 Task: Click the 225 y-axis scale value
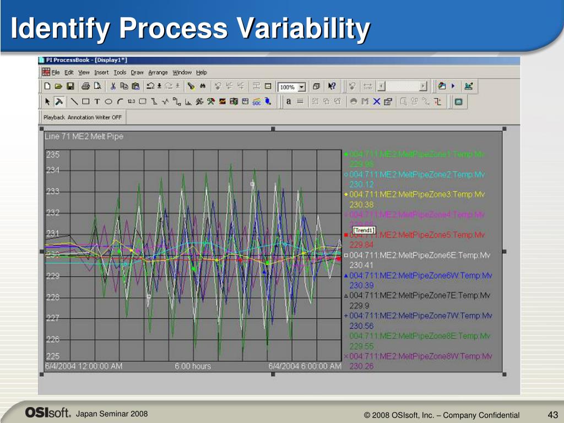pos(52,356)
